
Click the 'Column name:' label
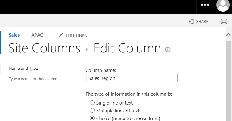[101, 70]
